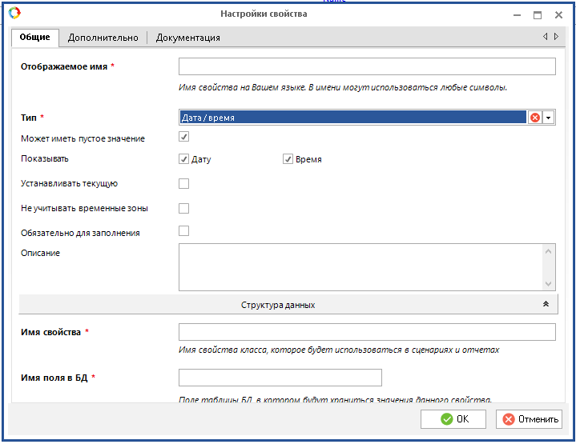Minimize the settings dialog window
576x444 pixels.
(x=517, y=14)
